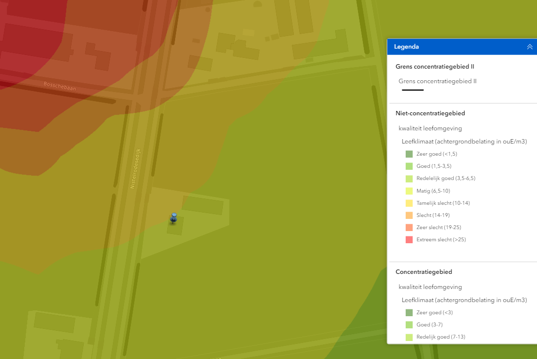Click the 'Extreem slecht (>25)' label
The height and width of the screenshot is (359, 537).
click(441, 239)
